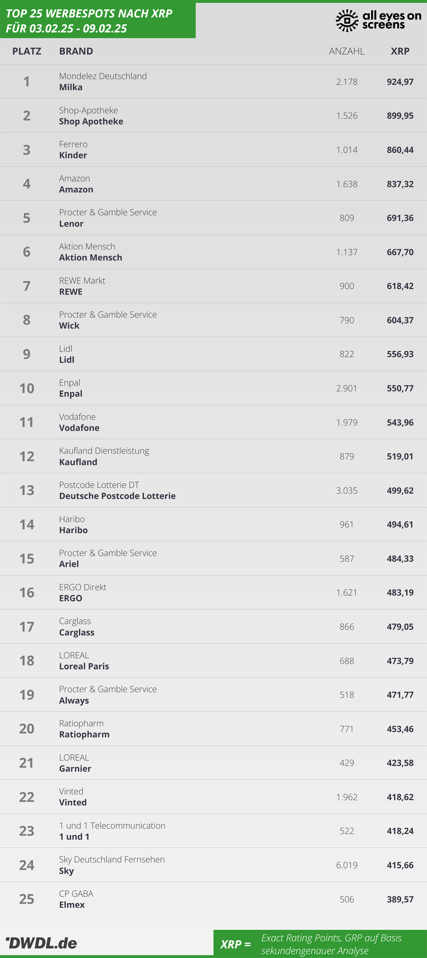
Task: Click the all eyes on screens eye logo
Action: tap(347, 20)
